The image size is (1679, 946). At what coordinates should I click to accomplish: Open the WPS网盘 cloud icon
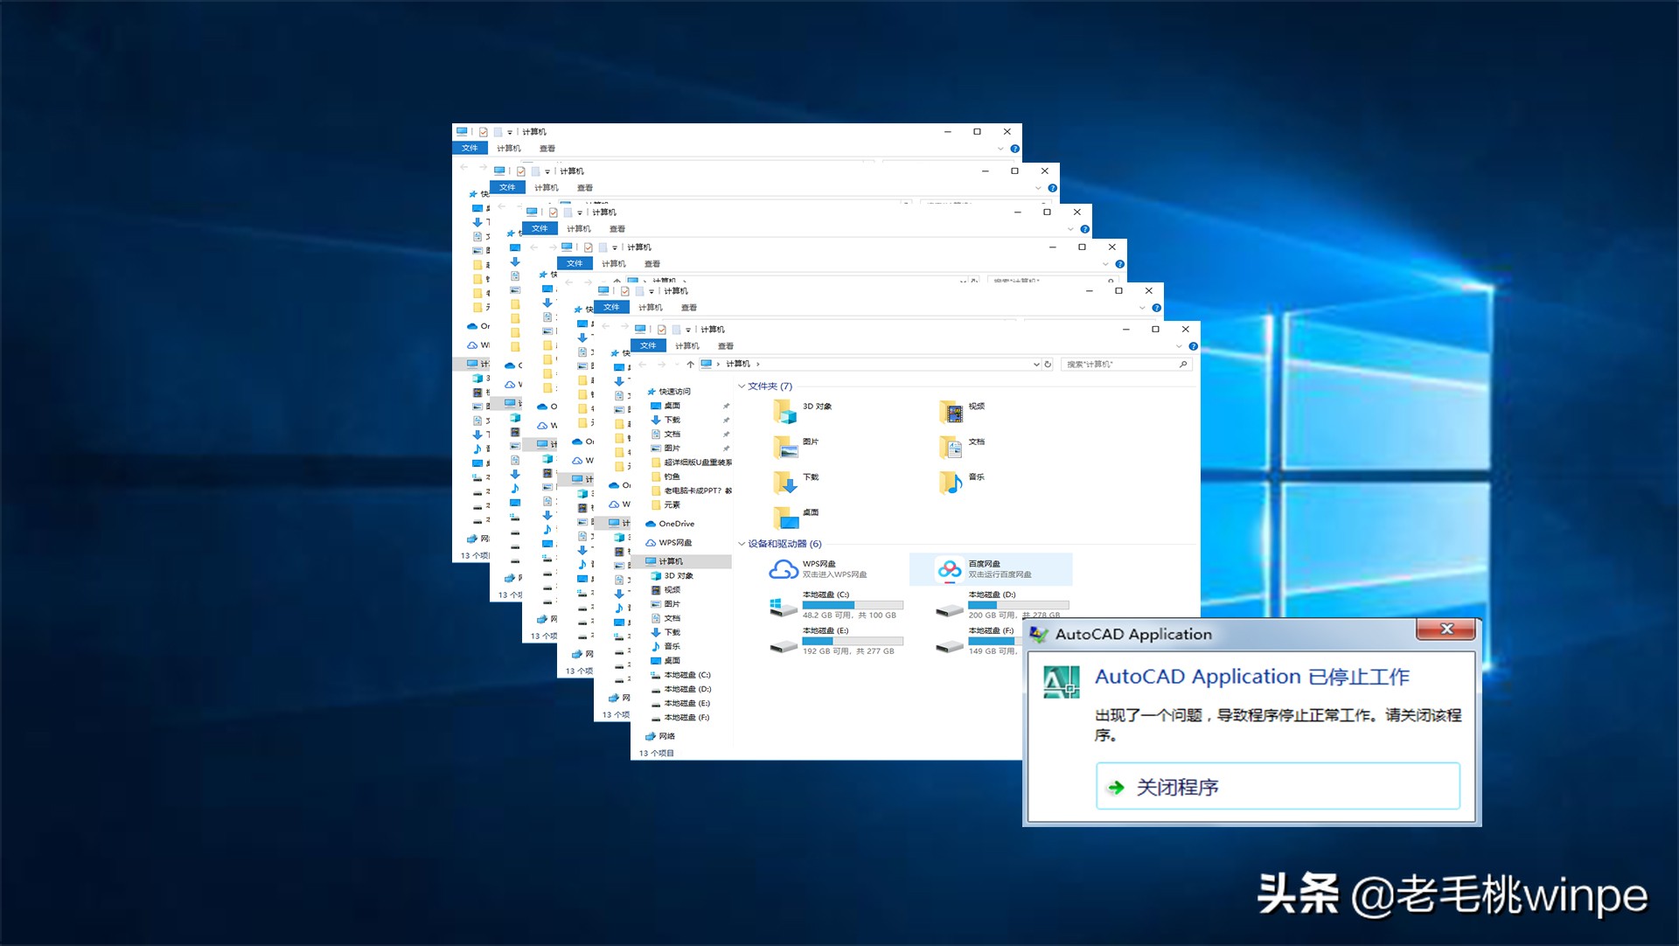point(784,569)
